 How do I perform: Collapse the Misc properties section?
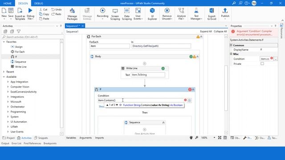click(231, 54)
